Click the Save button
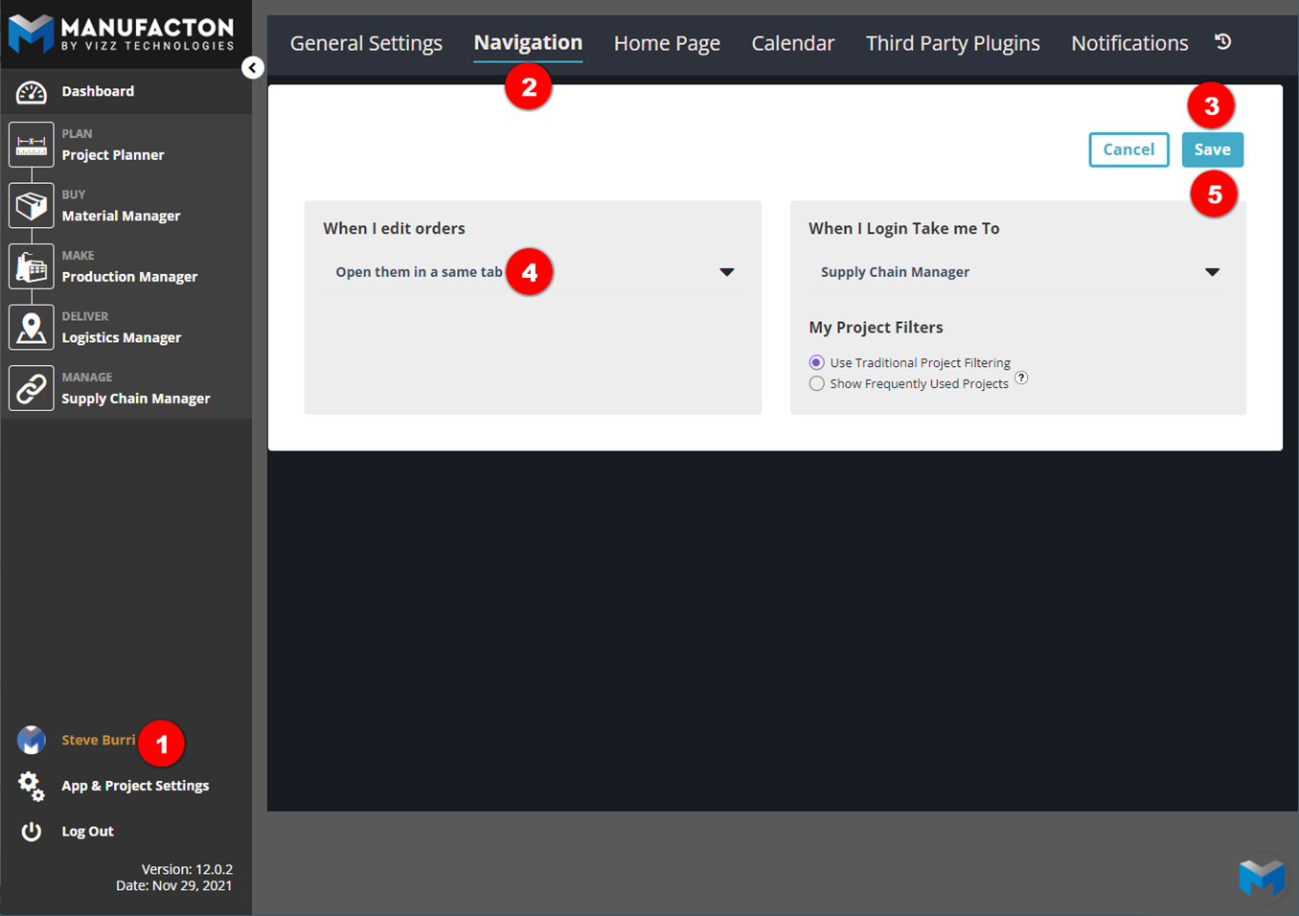The width and height of the screenshot is (1299, 916). point(1212,149)
